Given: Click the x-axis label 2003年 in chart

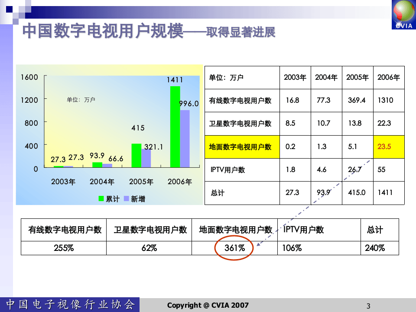Looking at the screenshot, I should [x=63, y=182].
